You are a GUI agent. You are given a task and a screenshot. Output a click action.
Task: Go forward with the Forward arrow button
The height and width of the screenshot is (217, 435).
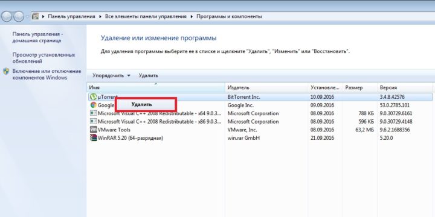(19, 17)
